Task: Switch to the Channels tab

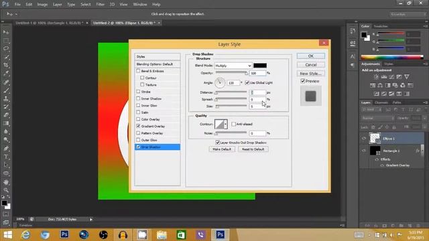Action: [x=381, y=102]
